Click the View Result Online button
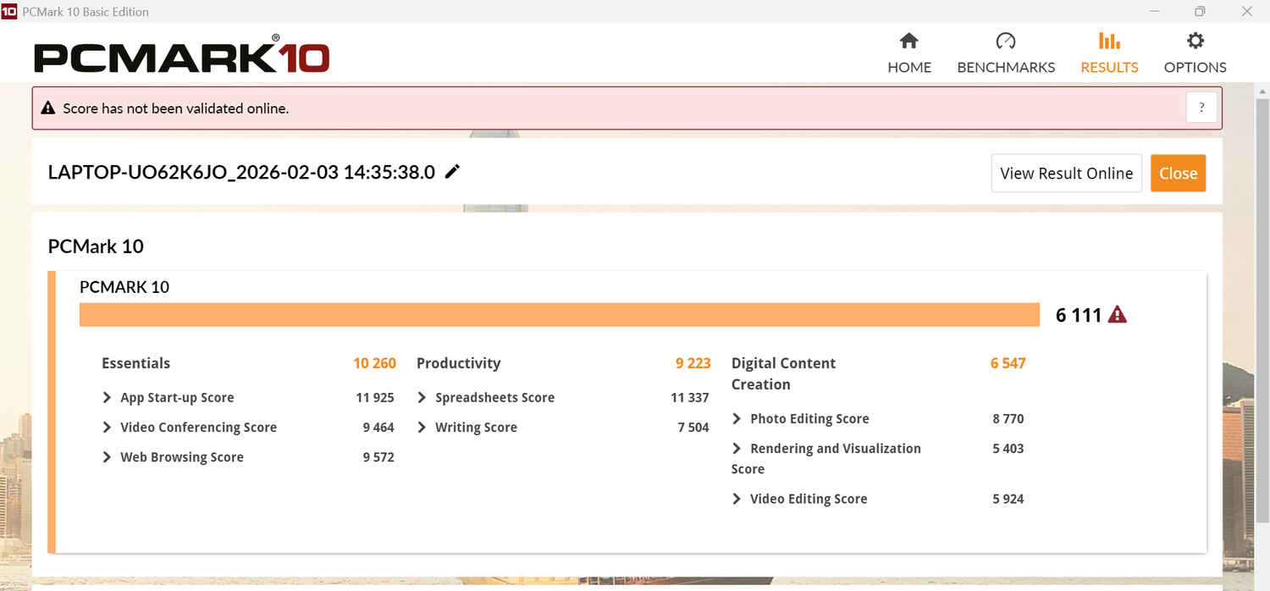This screenshot has height=591, width=1270. [1066, 174]
